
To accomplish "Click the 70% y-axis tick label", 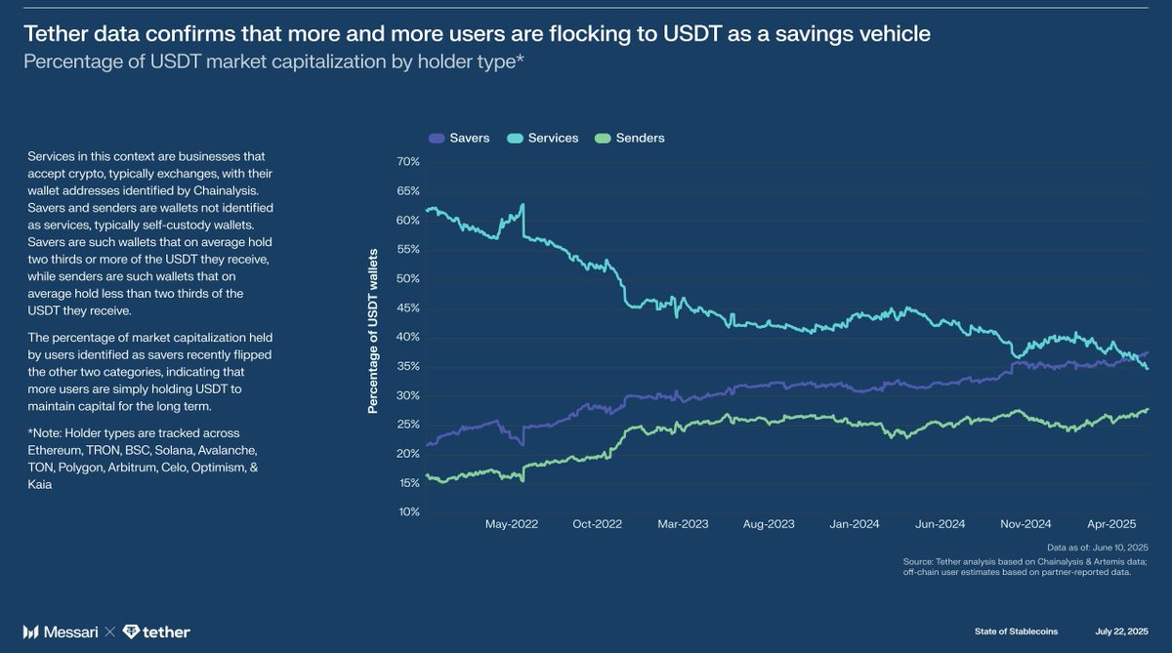I will [x=408, y=162].
